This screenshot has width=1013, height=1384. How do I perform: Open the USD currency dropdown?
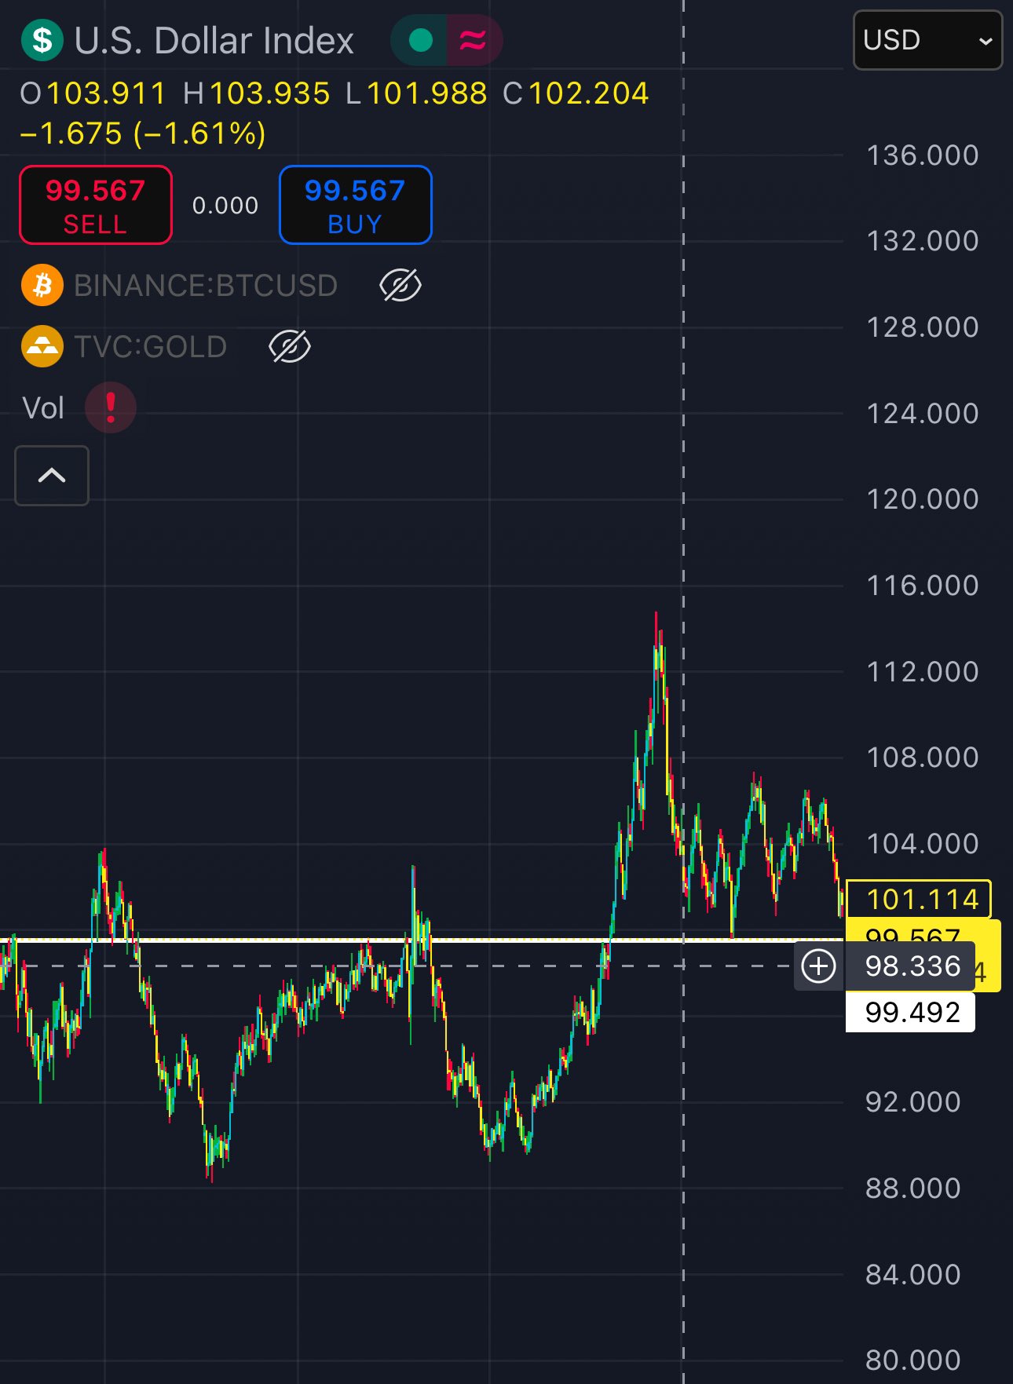coord(927,40)
